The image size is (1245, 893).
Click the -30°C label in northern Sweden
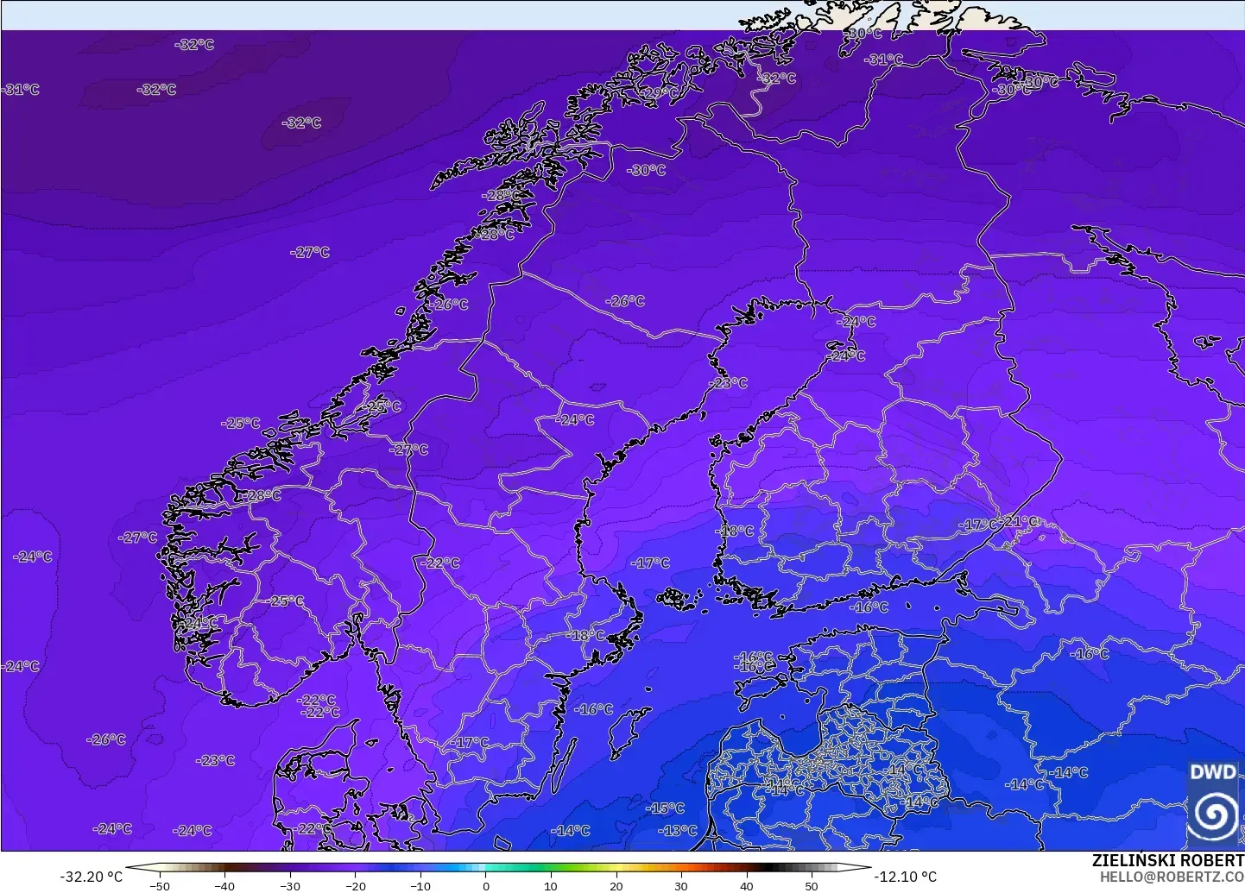tap(647, 170)
